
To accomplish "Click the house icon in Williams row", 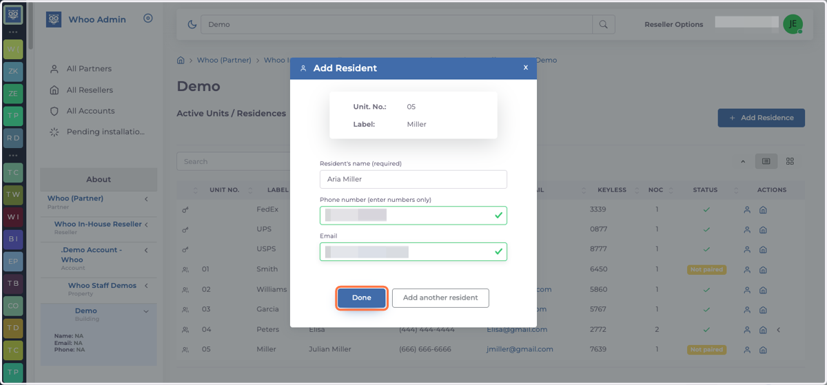I will (x=764, y=290).
